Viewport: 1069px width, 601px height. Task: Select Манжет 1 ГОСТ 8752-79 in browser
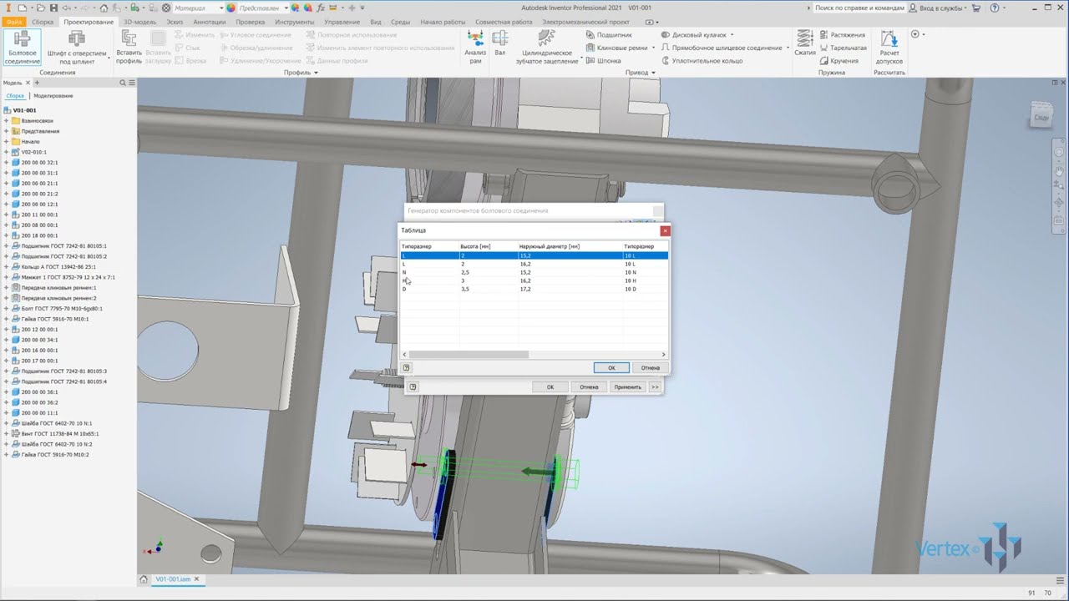[x=68, y=277]
